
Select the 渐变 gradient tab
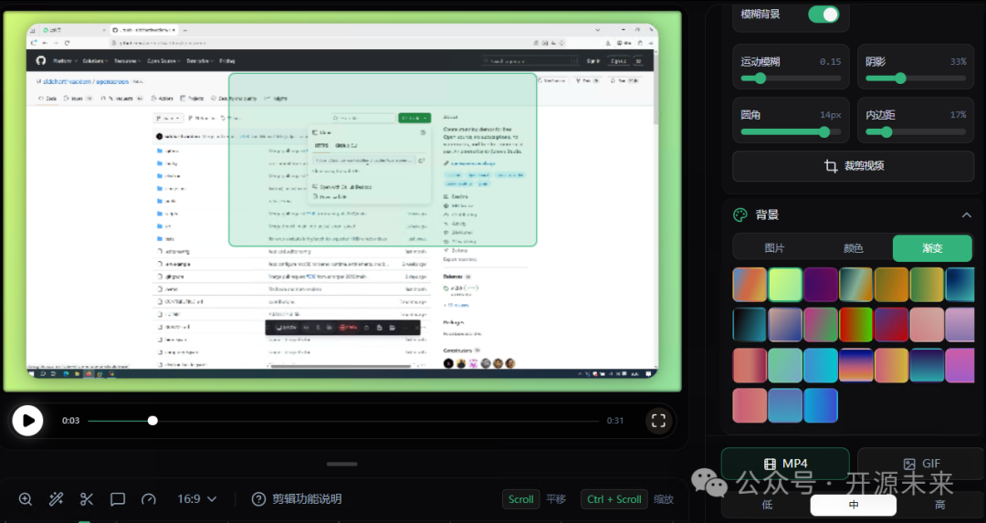coord(932,248)
